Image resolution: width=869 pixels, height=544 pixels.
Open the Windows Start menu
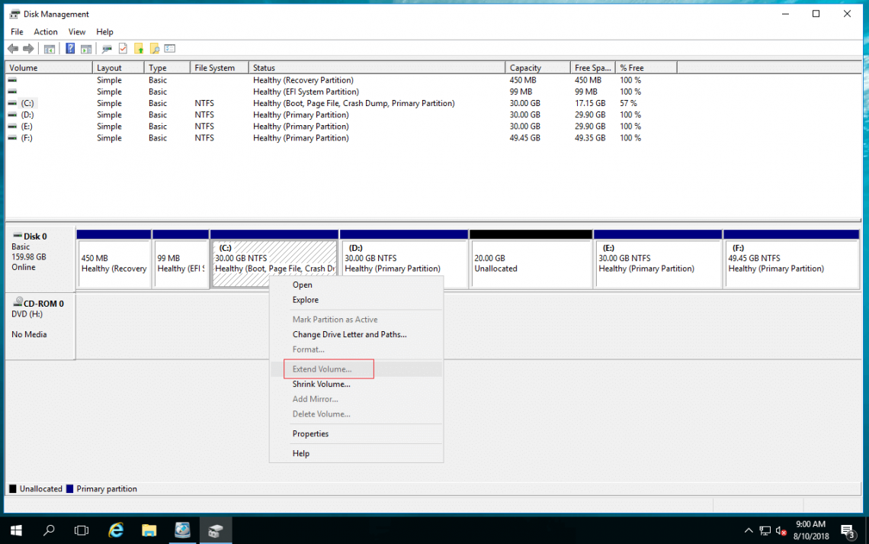click(15, 530)
